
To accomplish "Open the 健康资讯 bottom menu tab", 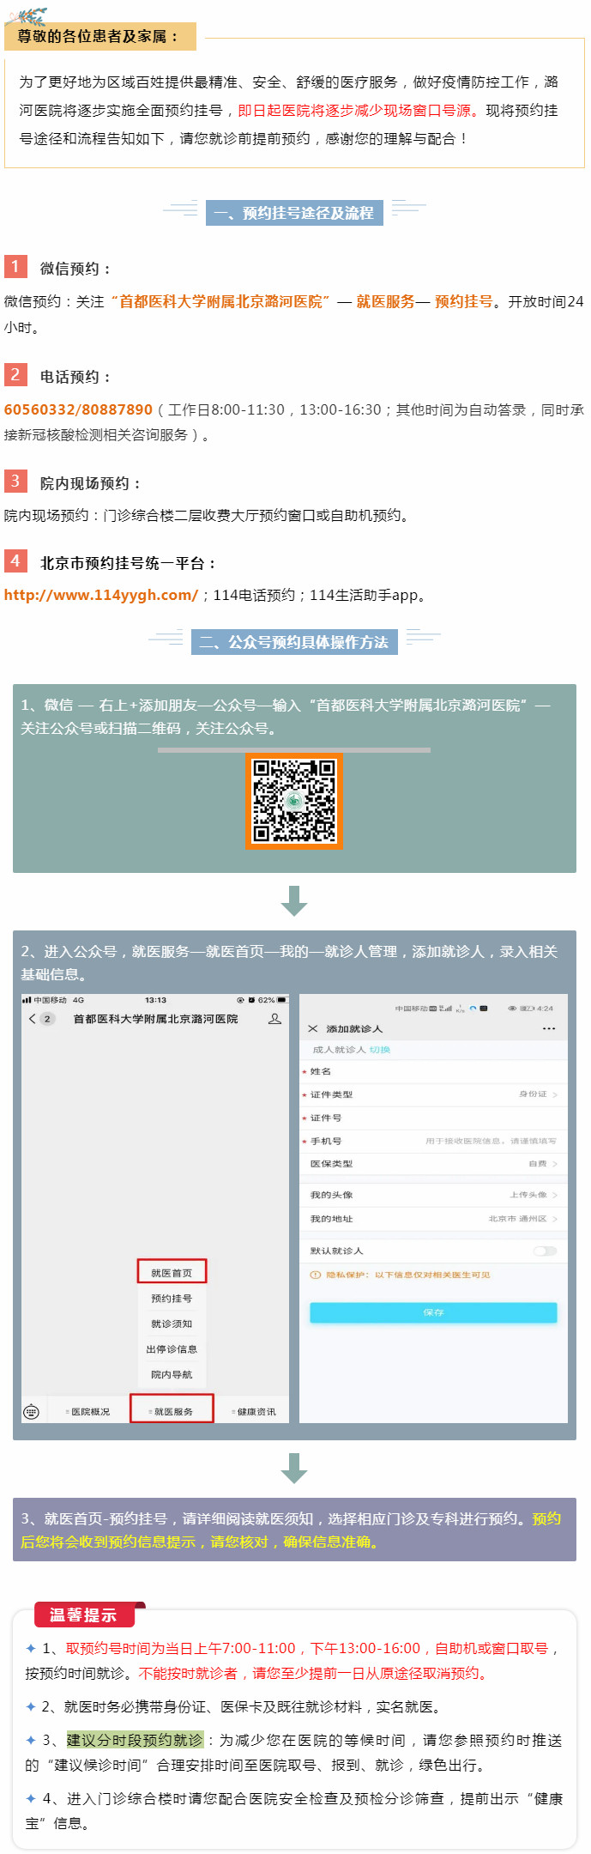I will (255, 1411).
